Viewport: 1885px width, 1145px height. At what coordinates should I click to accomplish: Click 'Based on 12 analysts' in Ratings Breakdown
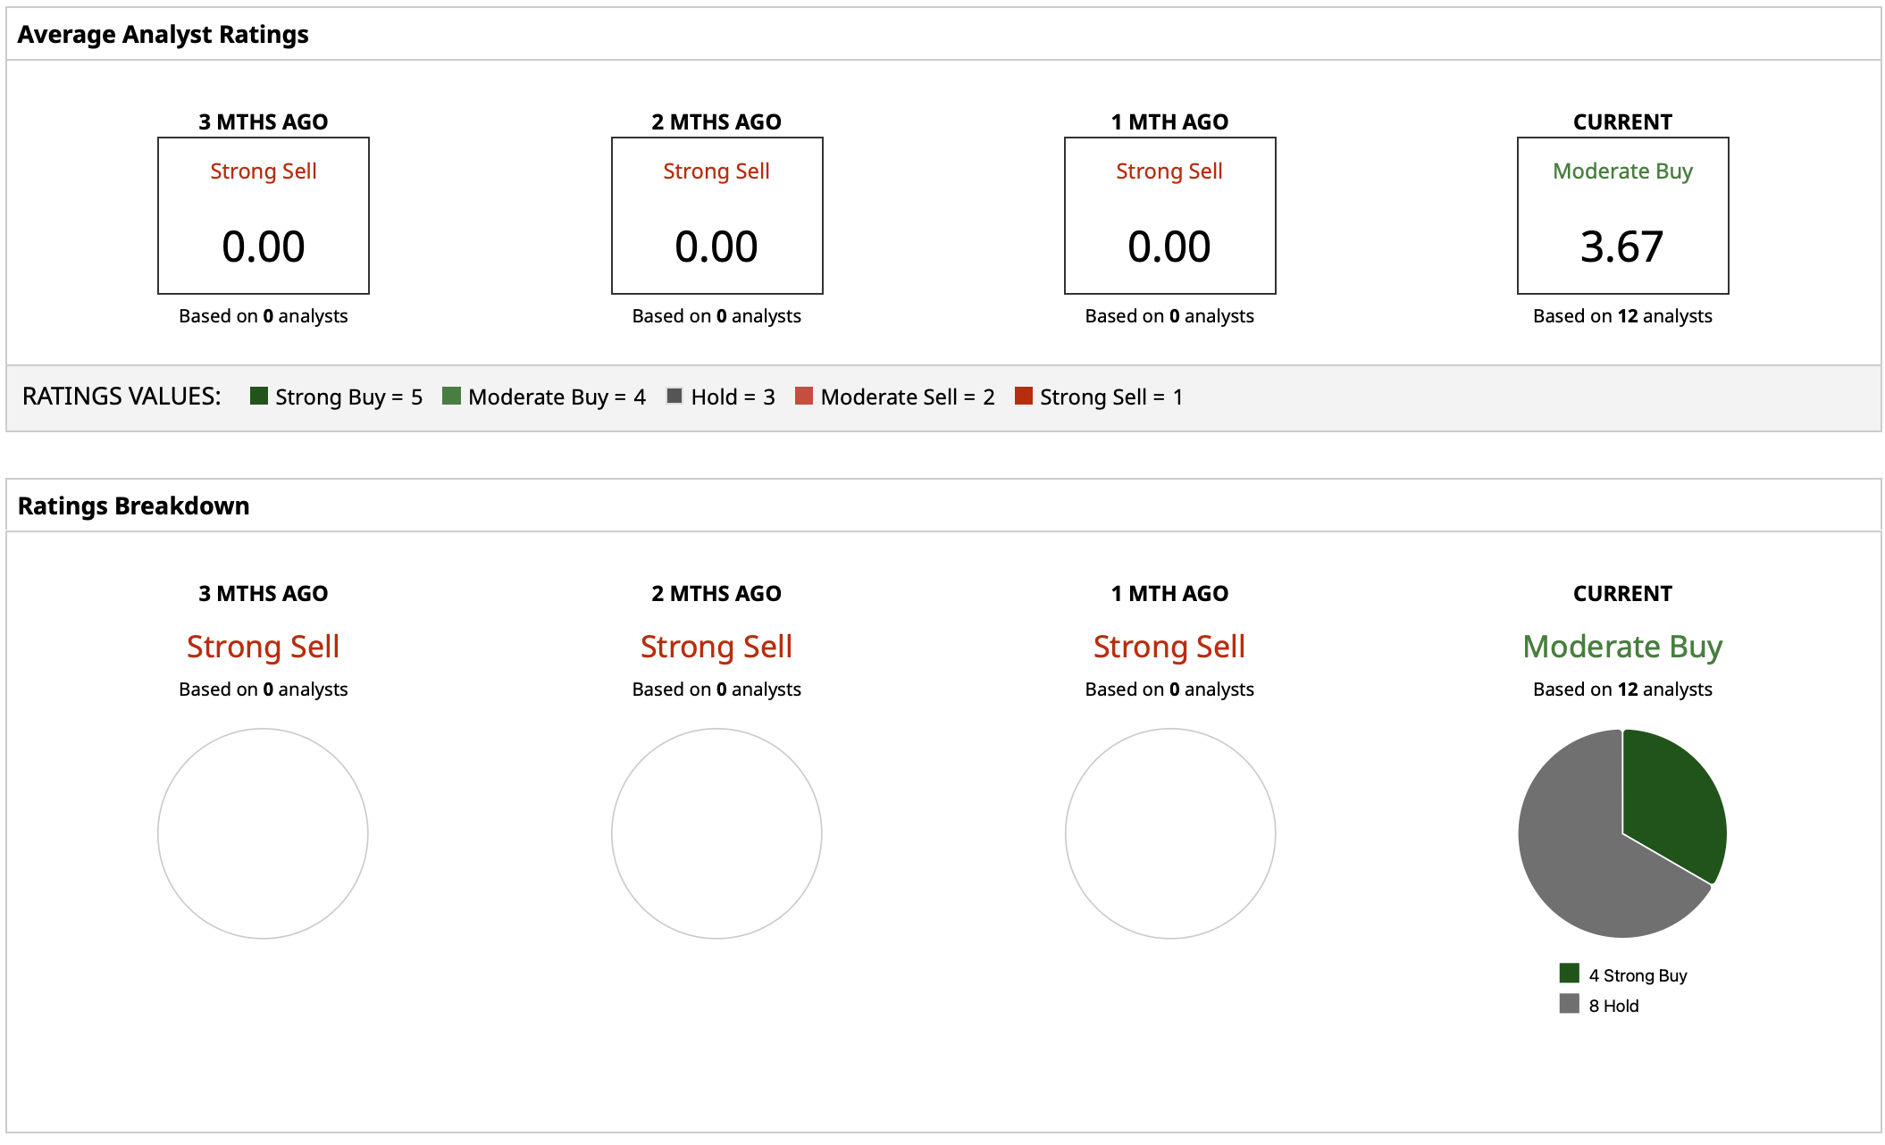click(1622, 690)
